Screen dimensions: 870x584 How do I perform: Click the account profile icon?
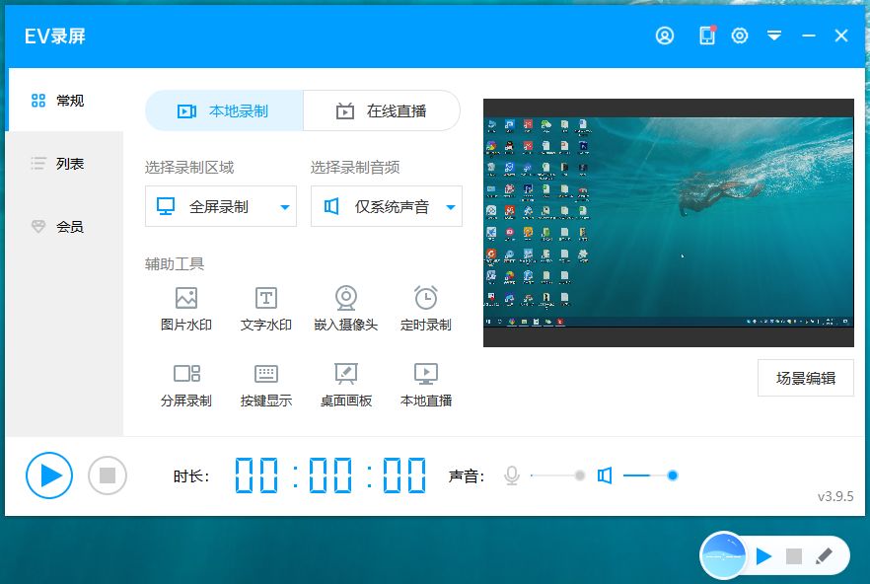tap(665, 35)
